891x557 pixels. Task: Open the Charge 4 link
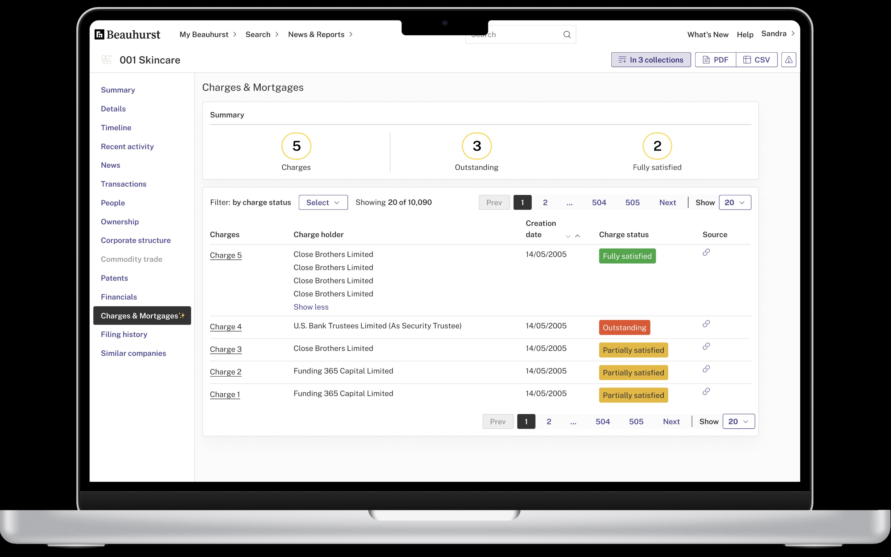pyautogui.click(x=226, y=327)
